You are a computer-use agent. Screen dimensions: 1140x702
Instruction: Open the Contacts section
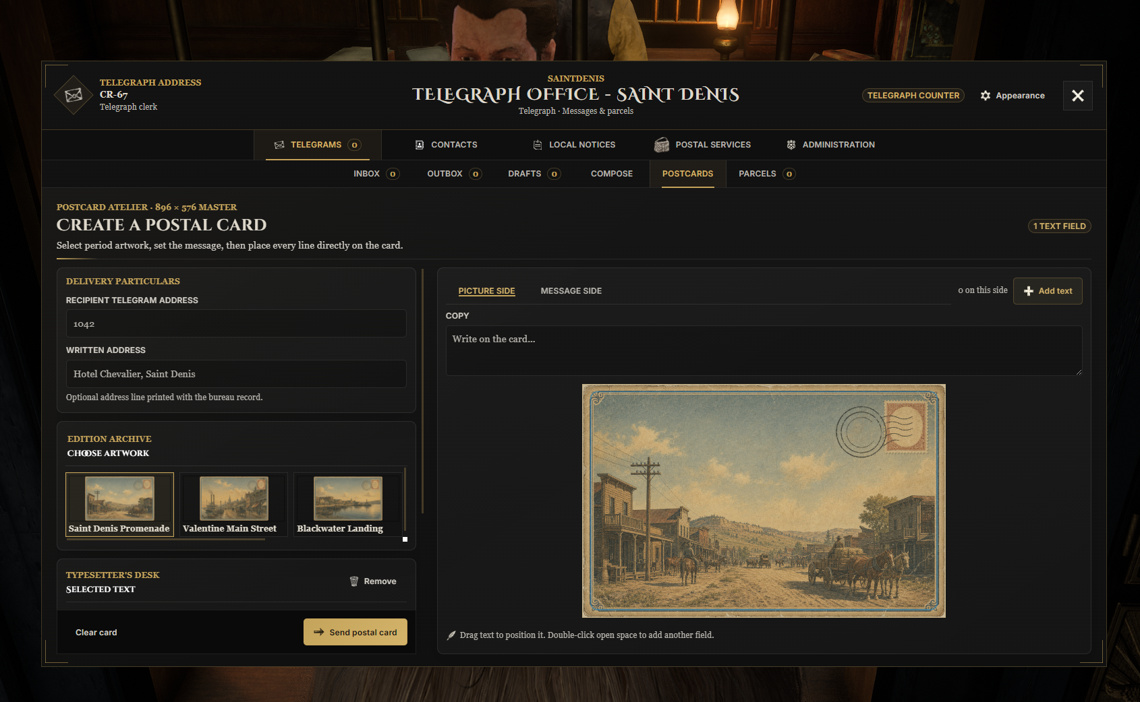[446, 145]
